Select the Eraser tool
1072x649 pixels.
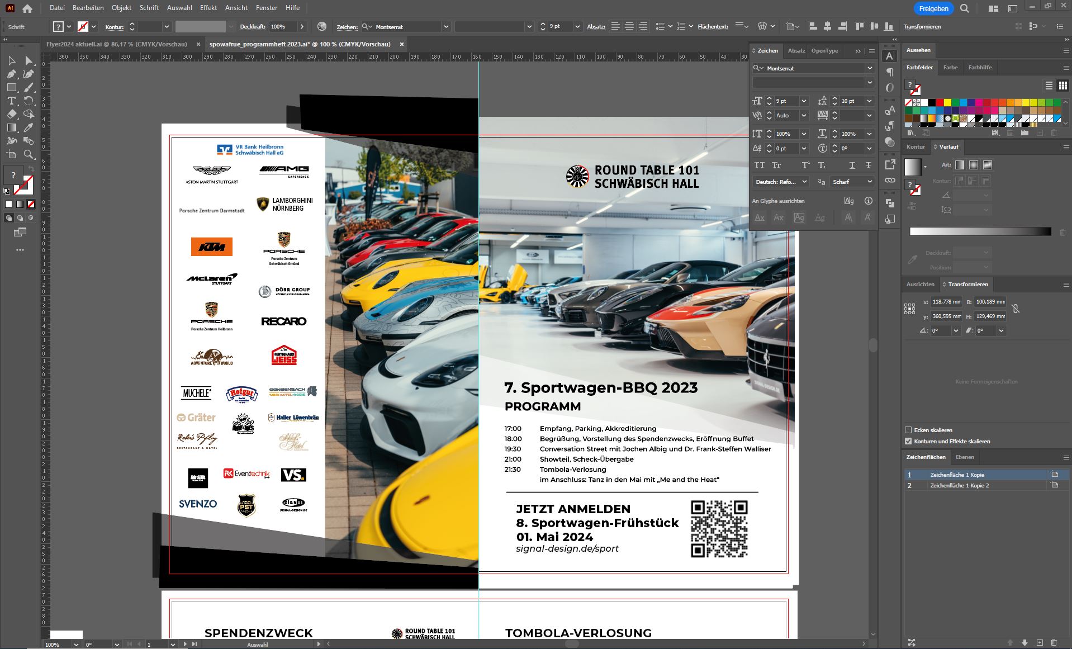pyautogui.click(x=12, y=114)
